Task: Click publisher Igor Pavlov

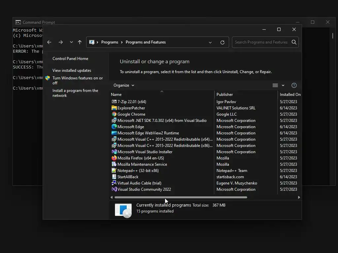Action: [226, 101]
